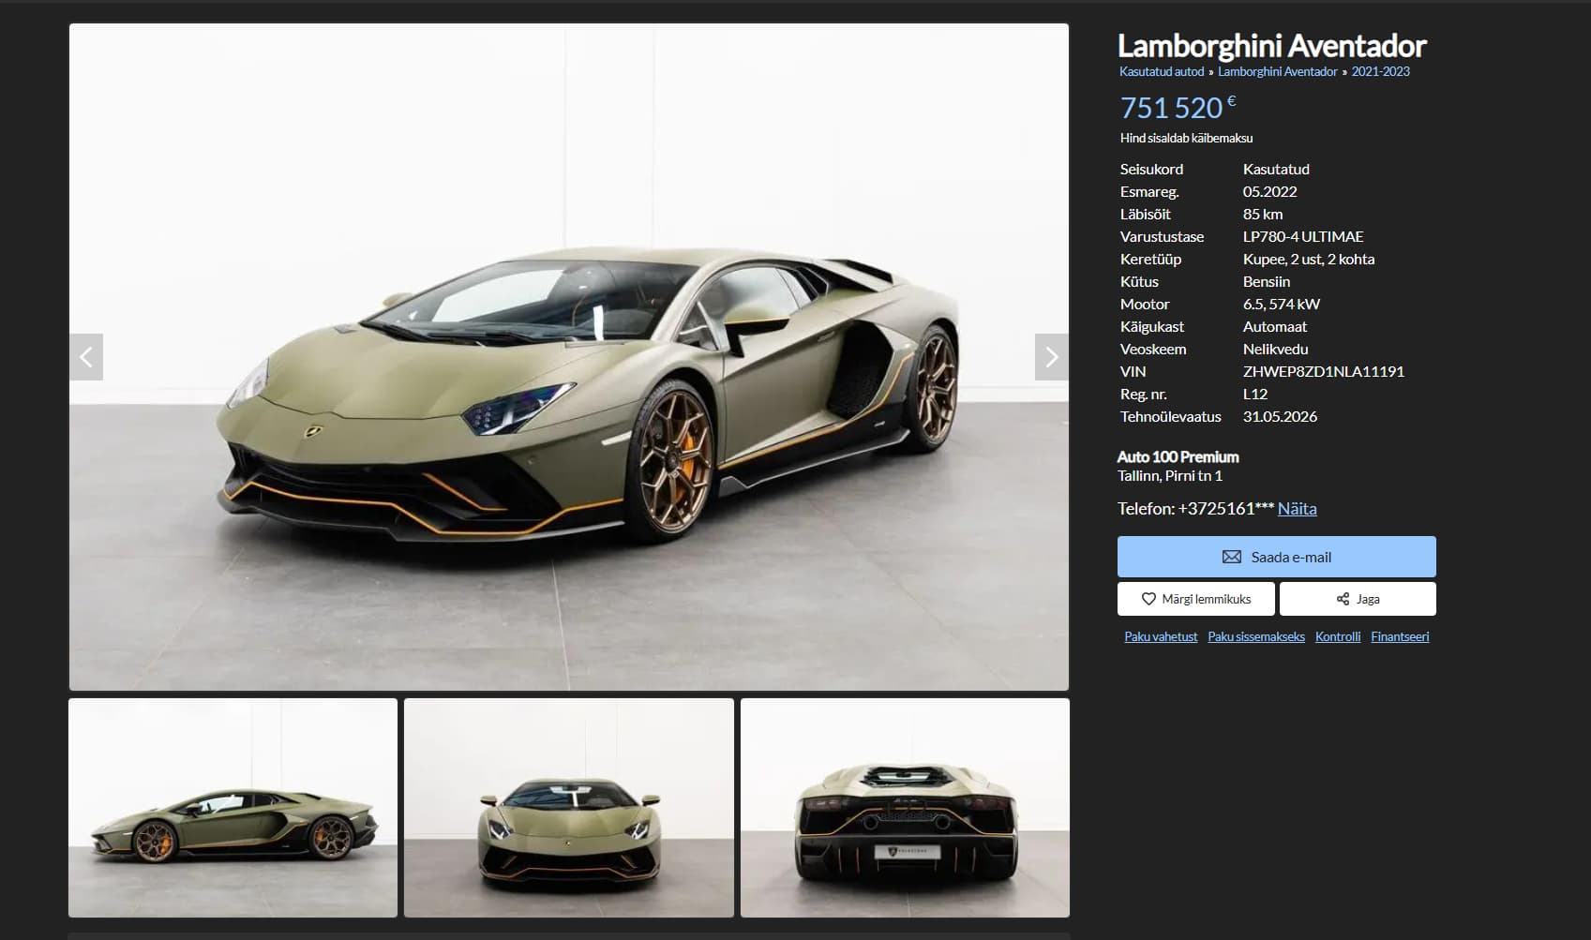Click the share icon on Jaga
The image size is (1591, 940).
pyautogui.click(x=1343, y=599)
